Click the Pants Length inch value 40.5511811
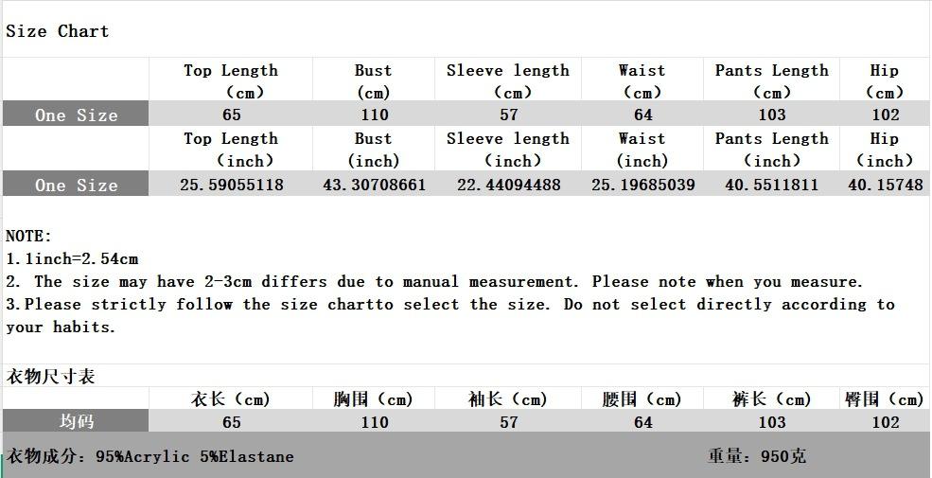This screenshot has height=478, width=932. [x=771, y=185]
